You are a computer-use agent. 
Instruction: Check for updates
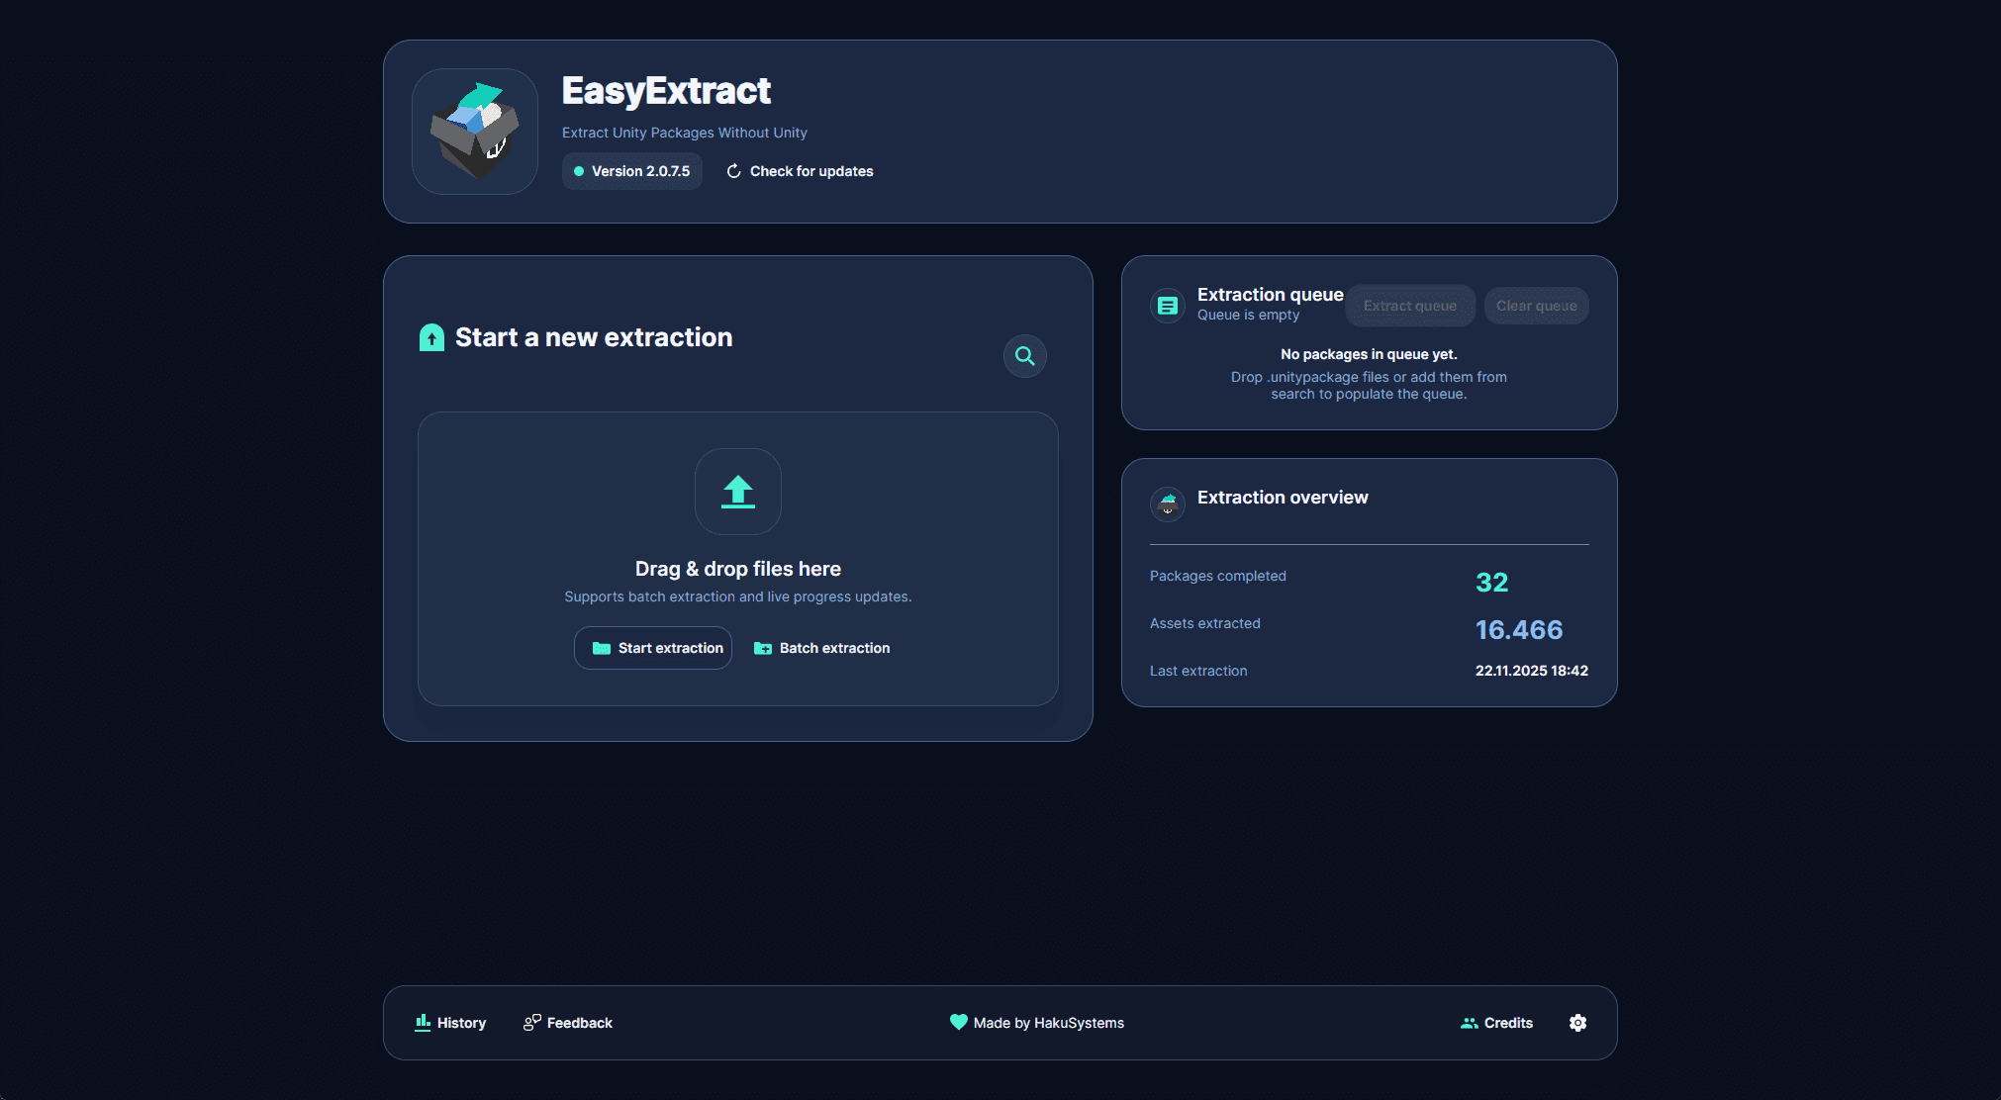point(810,170)
